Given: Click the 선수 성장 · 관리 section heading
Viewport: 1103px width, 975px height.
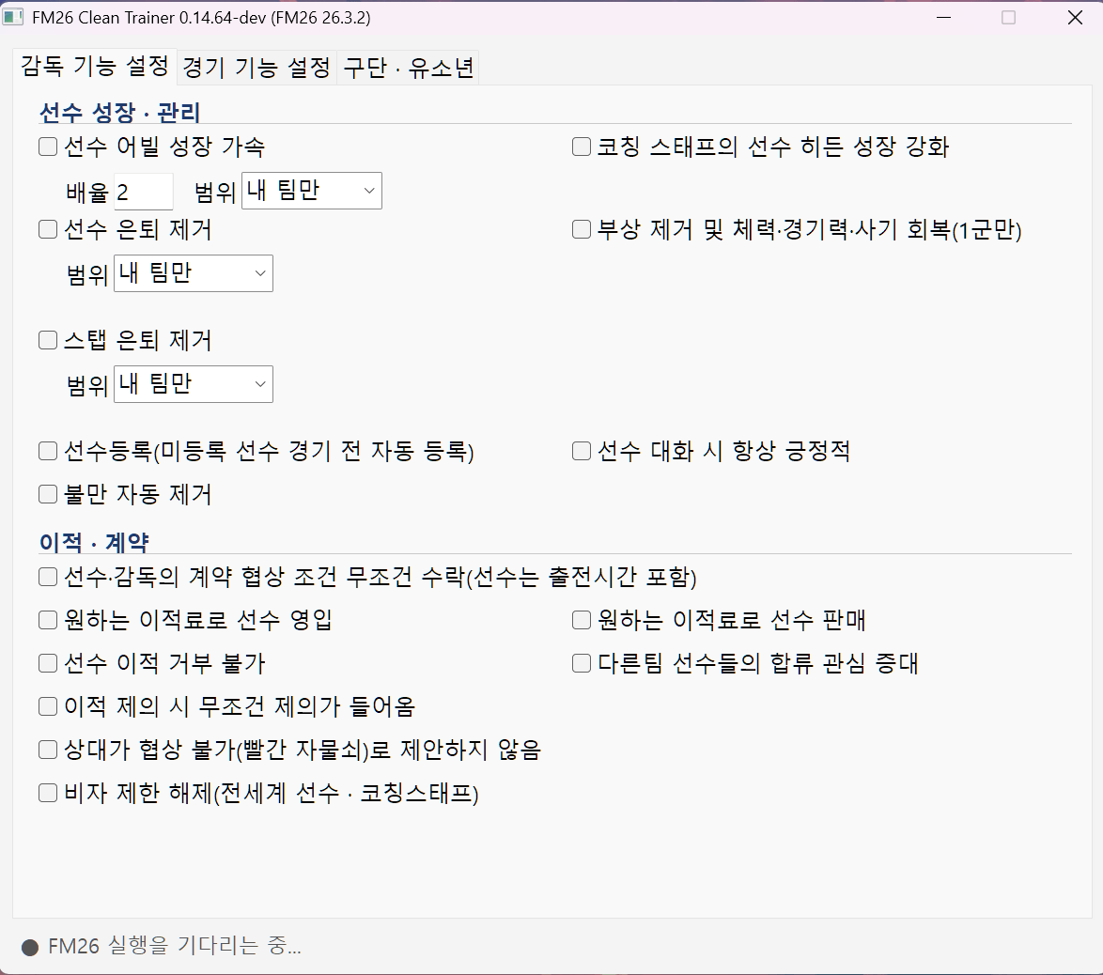Looking at the screenshot, I should pyautogui.click(x=119, y=112).
